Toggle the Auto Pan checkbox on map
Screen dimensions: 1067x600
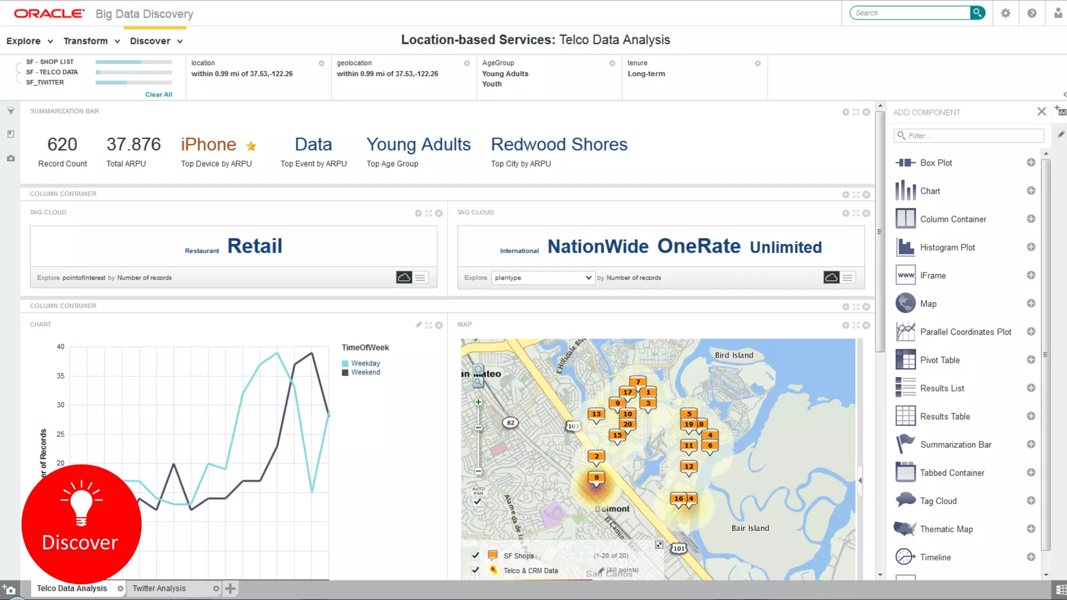tap(477, 501)
